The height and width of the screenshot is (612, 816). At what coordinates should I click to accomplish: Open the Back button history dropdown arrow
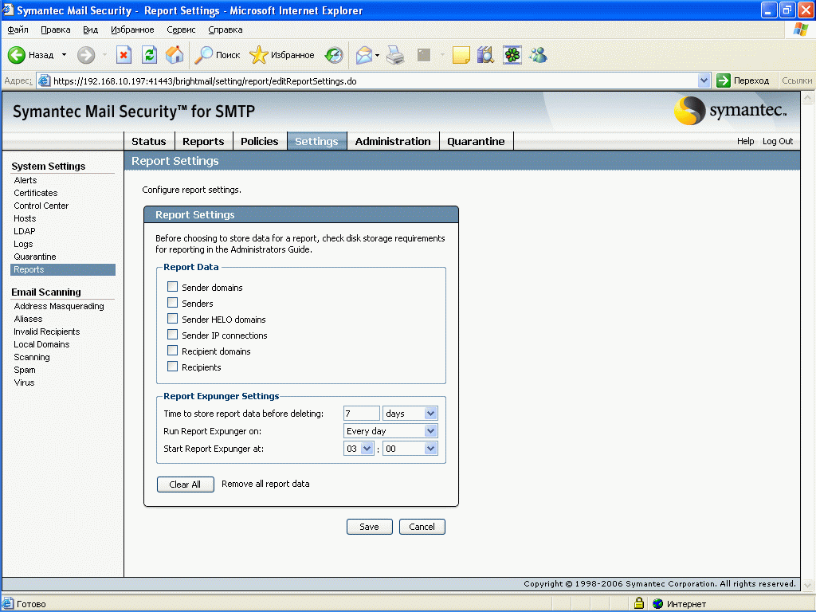64,55
